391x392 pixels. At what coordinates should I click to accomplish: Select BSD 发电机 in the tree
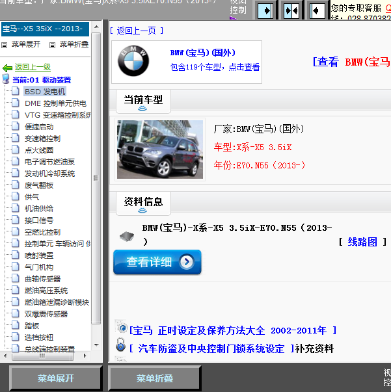point(45,92)
